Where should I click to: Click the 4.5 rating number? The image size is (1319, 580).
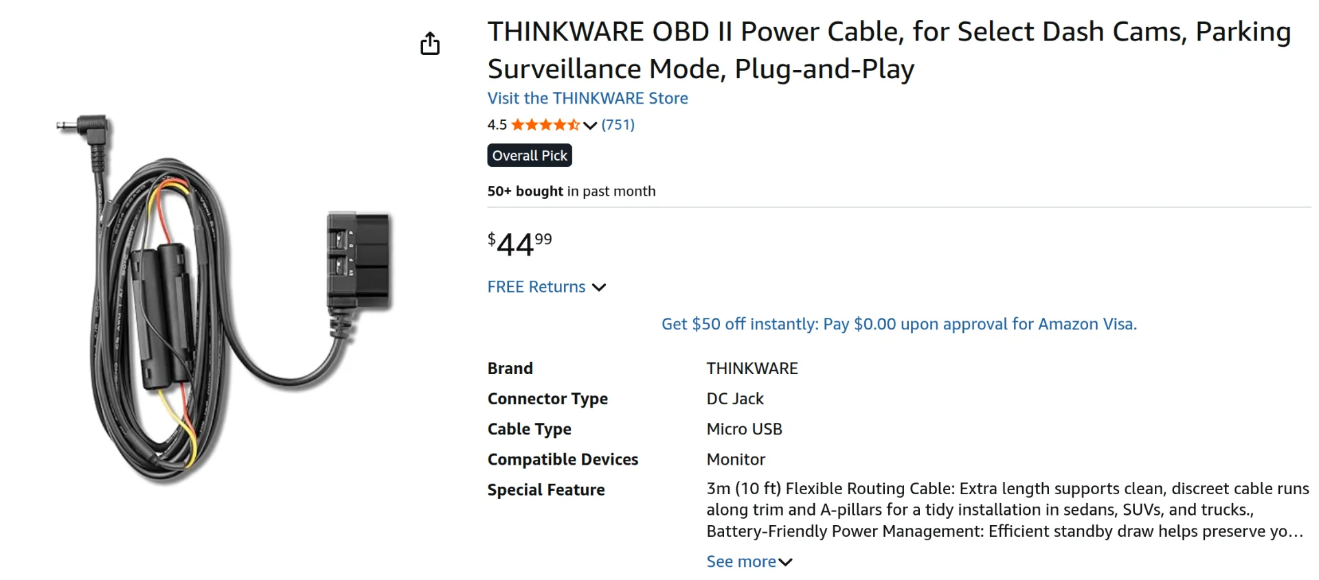[x=497, y=125]
